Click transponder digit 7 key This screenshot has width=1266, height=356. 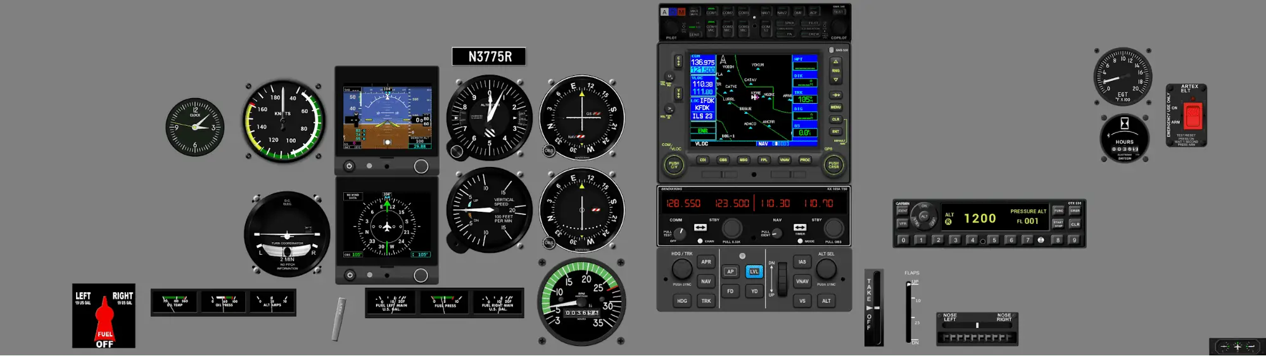[x=1027, y=240]
